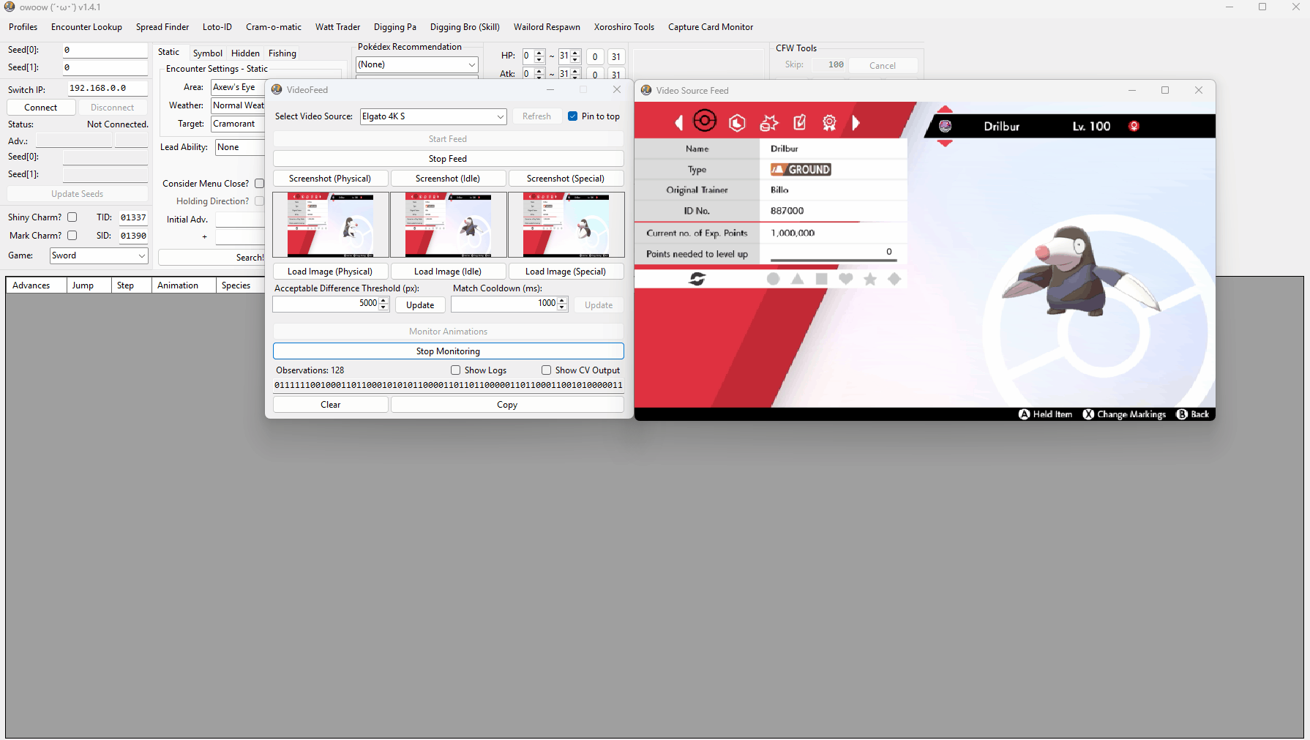Image resolution: width=1310 pixels, height=740 pixels.
Task: Toggle the Holding Direction checkbox
Action: click(259, 201)
